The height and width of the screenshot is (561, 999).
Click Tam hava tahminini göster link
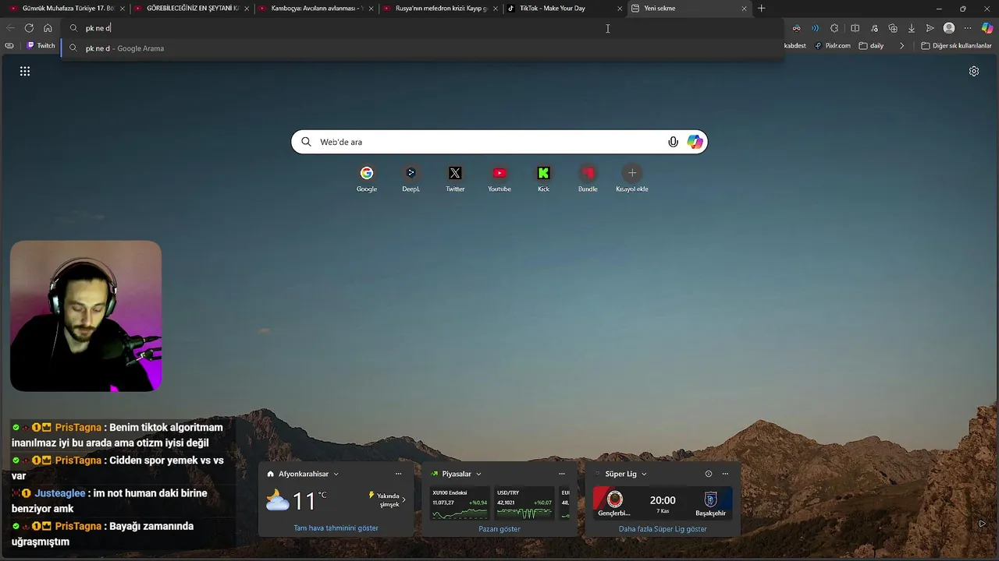click(x=336, y=528)
